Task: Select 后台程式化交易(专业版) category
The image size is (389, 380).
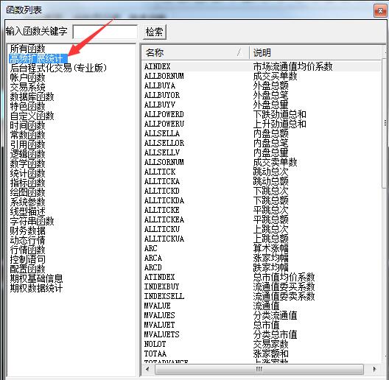Action: (x=58, y=68)
